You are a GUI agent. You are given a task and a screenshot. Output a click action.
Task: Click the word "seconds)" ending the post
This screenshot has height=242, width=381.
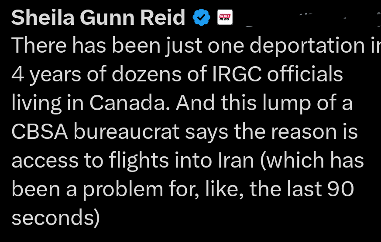pyautogui.click(x=55, y=218)
